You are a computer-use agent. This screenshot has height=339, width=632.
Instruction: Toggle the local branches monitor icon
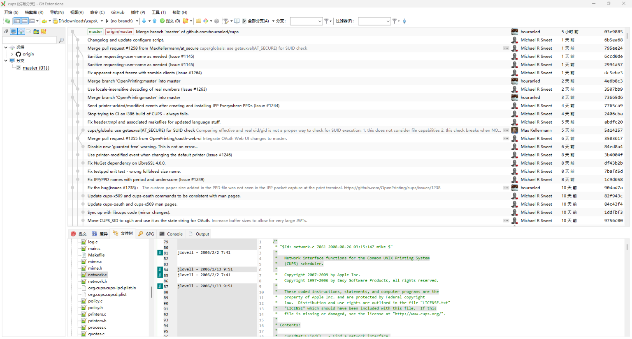coord(14,31)
